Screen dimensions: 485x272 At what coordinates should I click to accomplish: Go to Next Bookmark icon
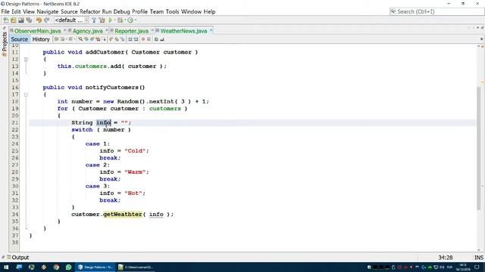117,39
